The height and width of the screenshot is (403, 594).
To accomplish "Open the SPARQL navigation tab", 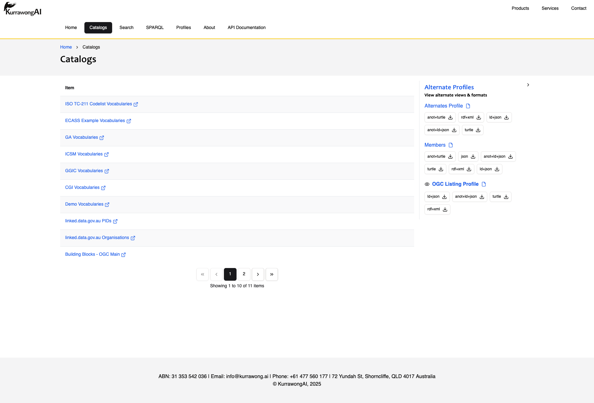I will pyautogui.click(x=155, y=28).
